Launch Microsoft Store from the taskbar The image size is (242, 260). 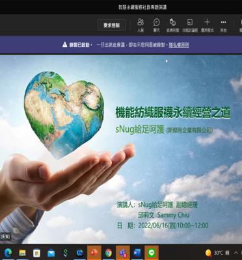coord(36,253)
